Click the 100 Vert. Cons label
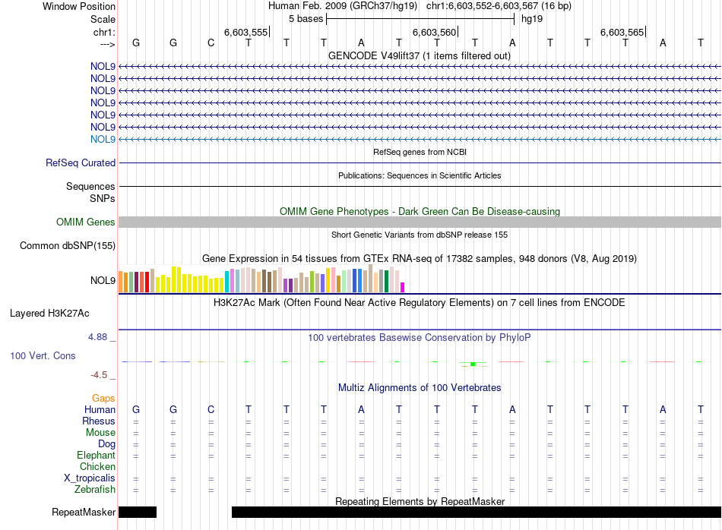 [43, 355]
